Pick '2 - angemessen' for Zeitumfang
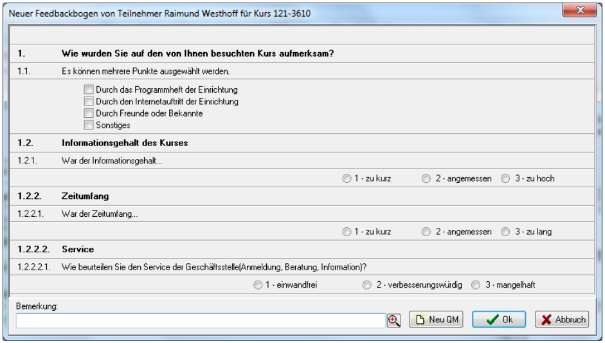The image size is (605, 343). pyautogui.click(x=426, y=232)
